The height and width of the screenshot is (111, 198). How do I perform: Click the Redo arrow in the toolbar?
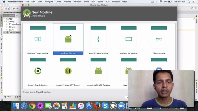tap(17, 9)
